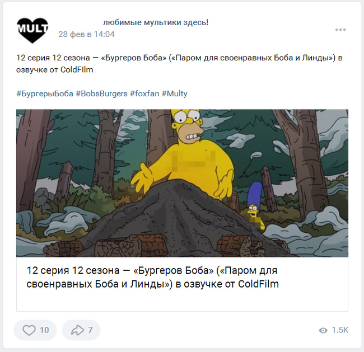Click the second title line mentioning ColdFilm
This screenshot has width=364, height=352.
pyautogui.click(x=152, y=284)
